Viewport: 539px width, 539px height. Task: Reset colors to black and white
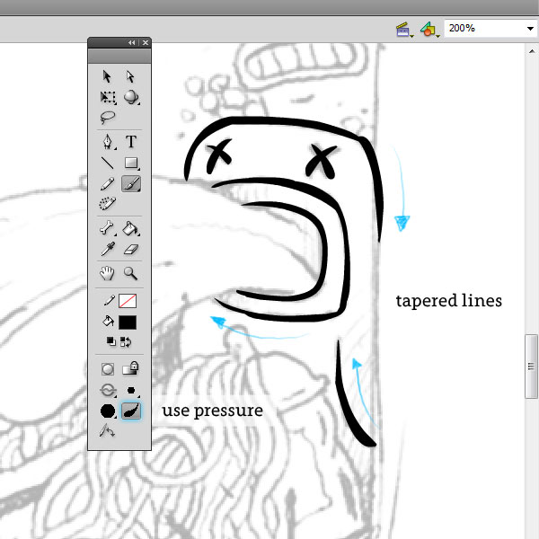[x=110, y=341]
